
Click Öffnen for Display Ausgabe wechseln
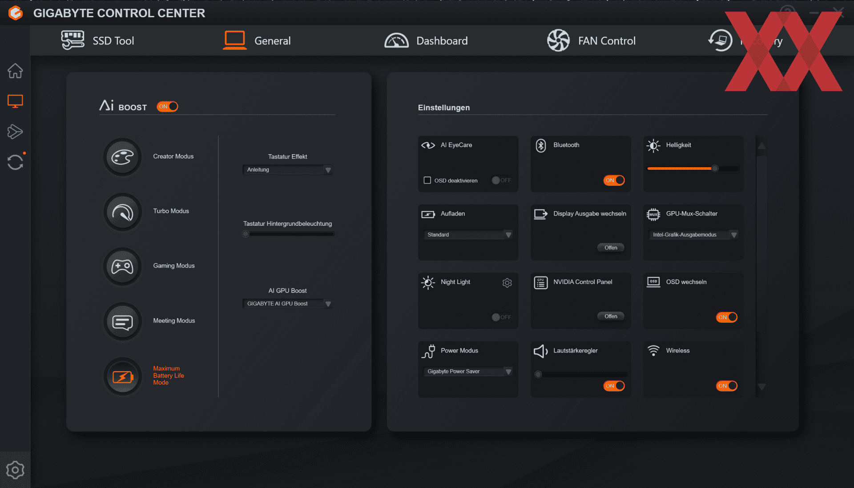611,248
